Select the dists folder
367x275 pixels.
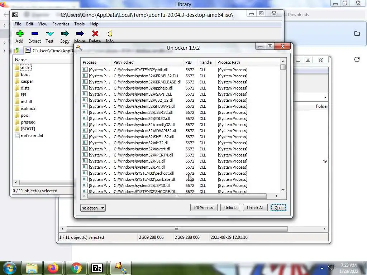(22, 88)
